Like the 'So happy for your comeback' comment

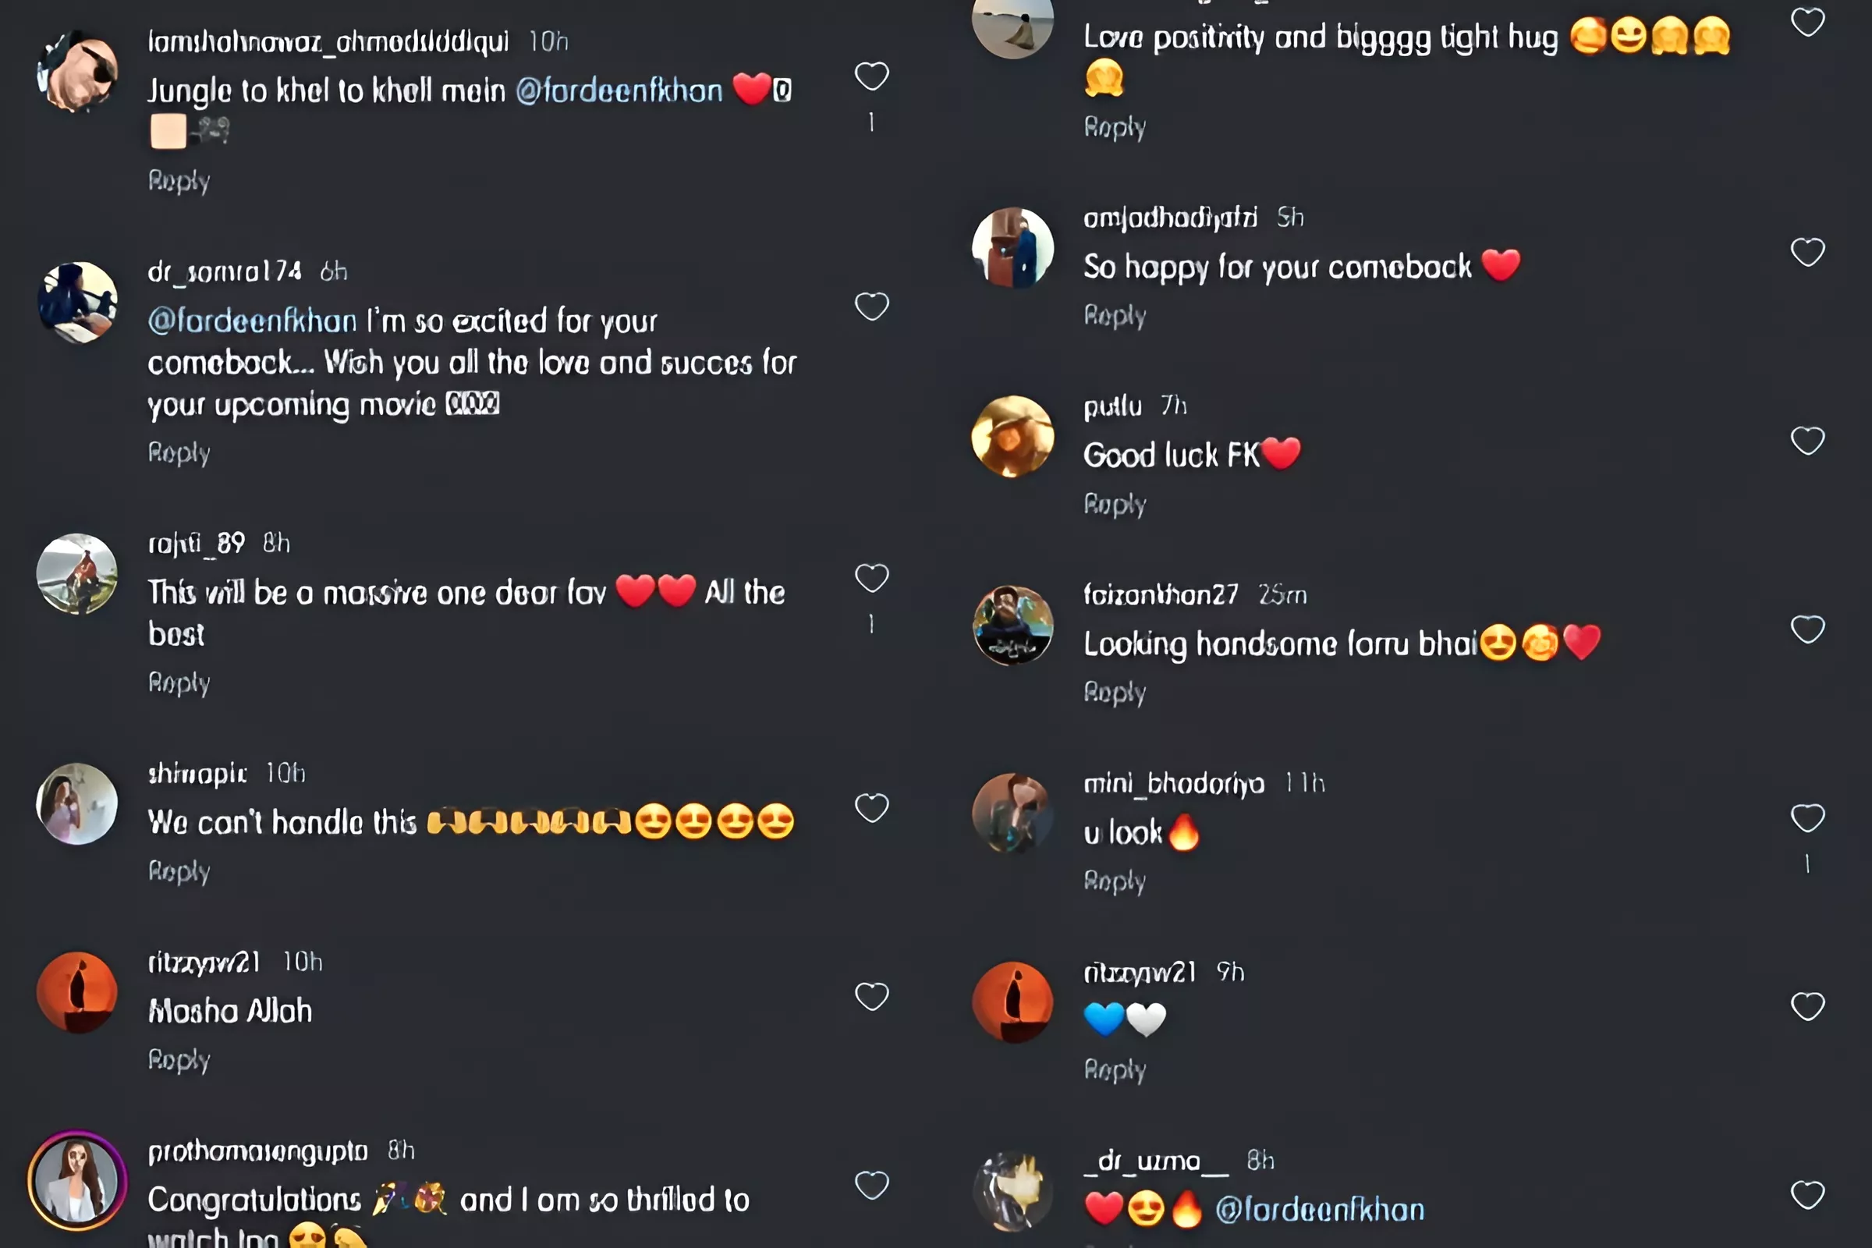(x=1807, y=252)
